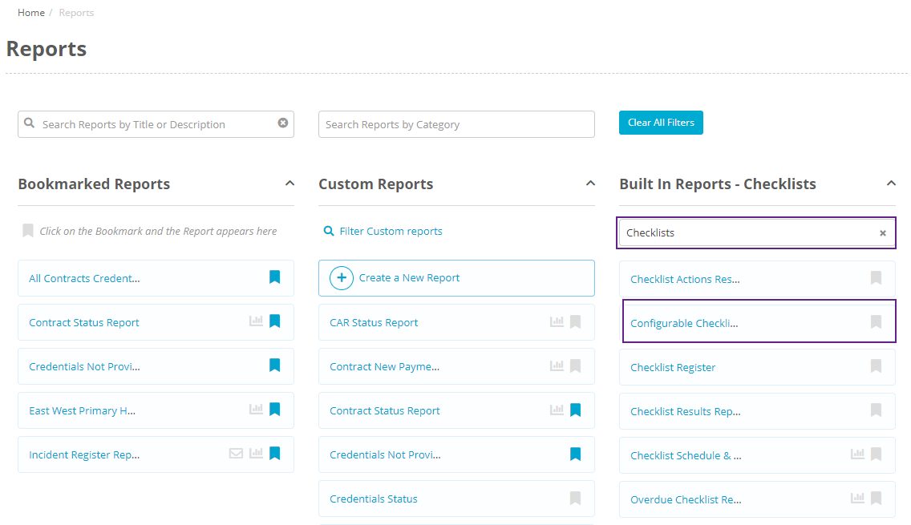Bookmark the Checklist Register report

[875, 366]
